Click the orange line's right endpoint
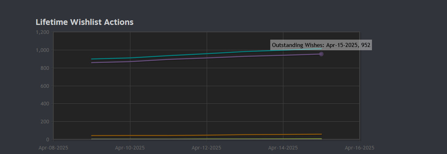Image resolution: width=447 pixels, height=154 pixels. point(321,134)
